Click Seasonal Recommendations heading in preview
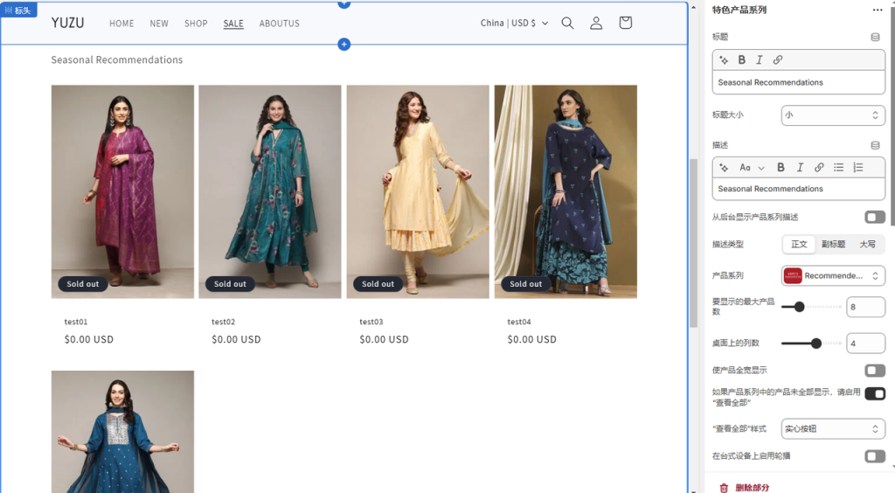895x493 pixels. tap(117, 60)
